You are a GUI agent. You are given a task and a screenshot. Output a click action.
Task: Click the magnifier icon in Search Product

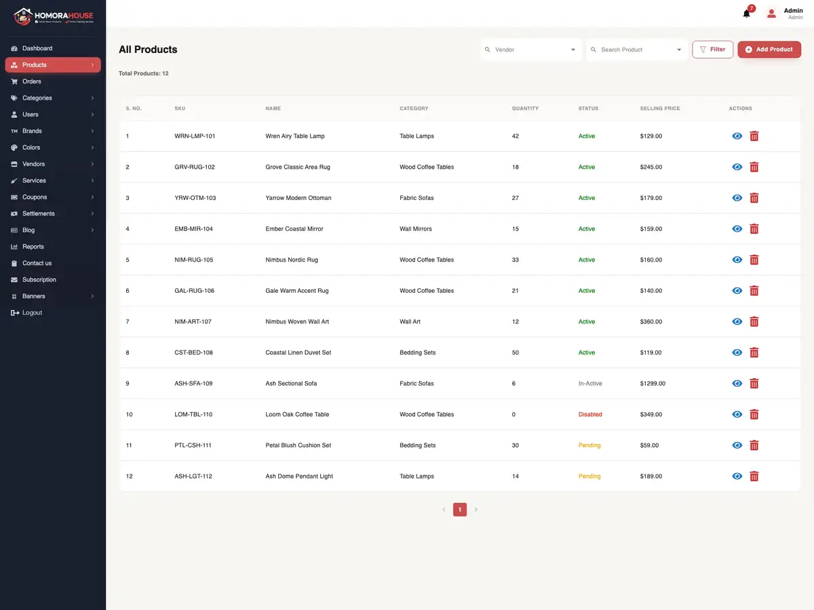click(594, 49)
